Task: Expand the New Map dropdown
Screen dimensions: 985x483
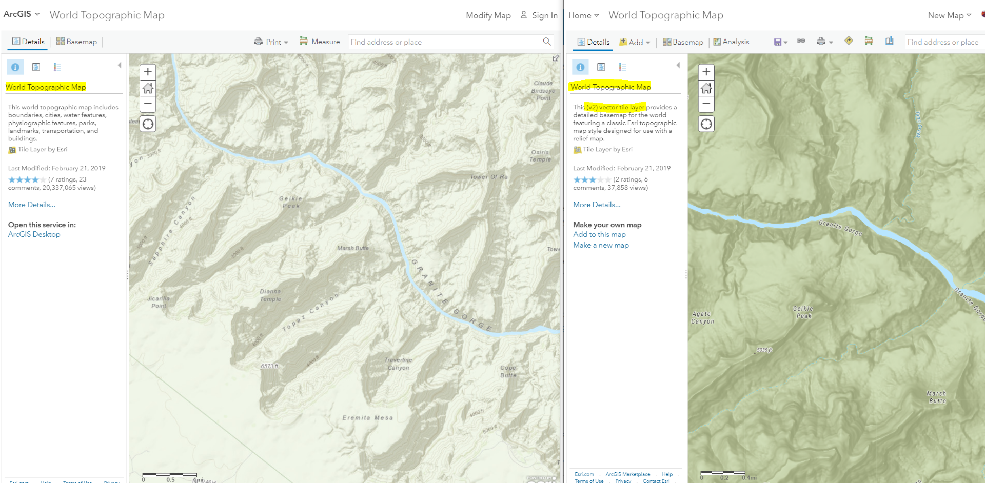Action: pyautogui.click(x=950, y=15)
